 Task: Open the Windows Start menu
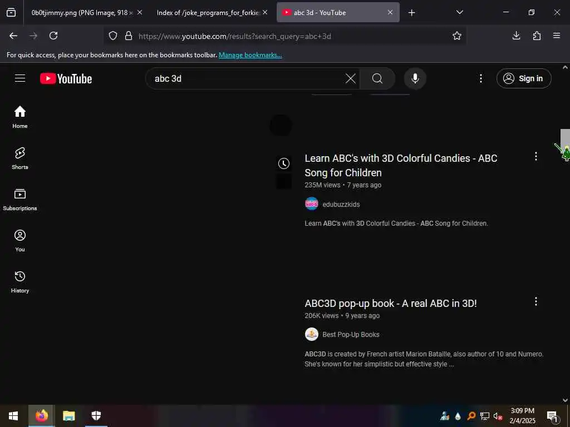coord(13,416)
